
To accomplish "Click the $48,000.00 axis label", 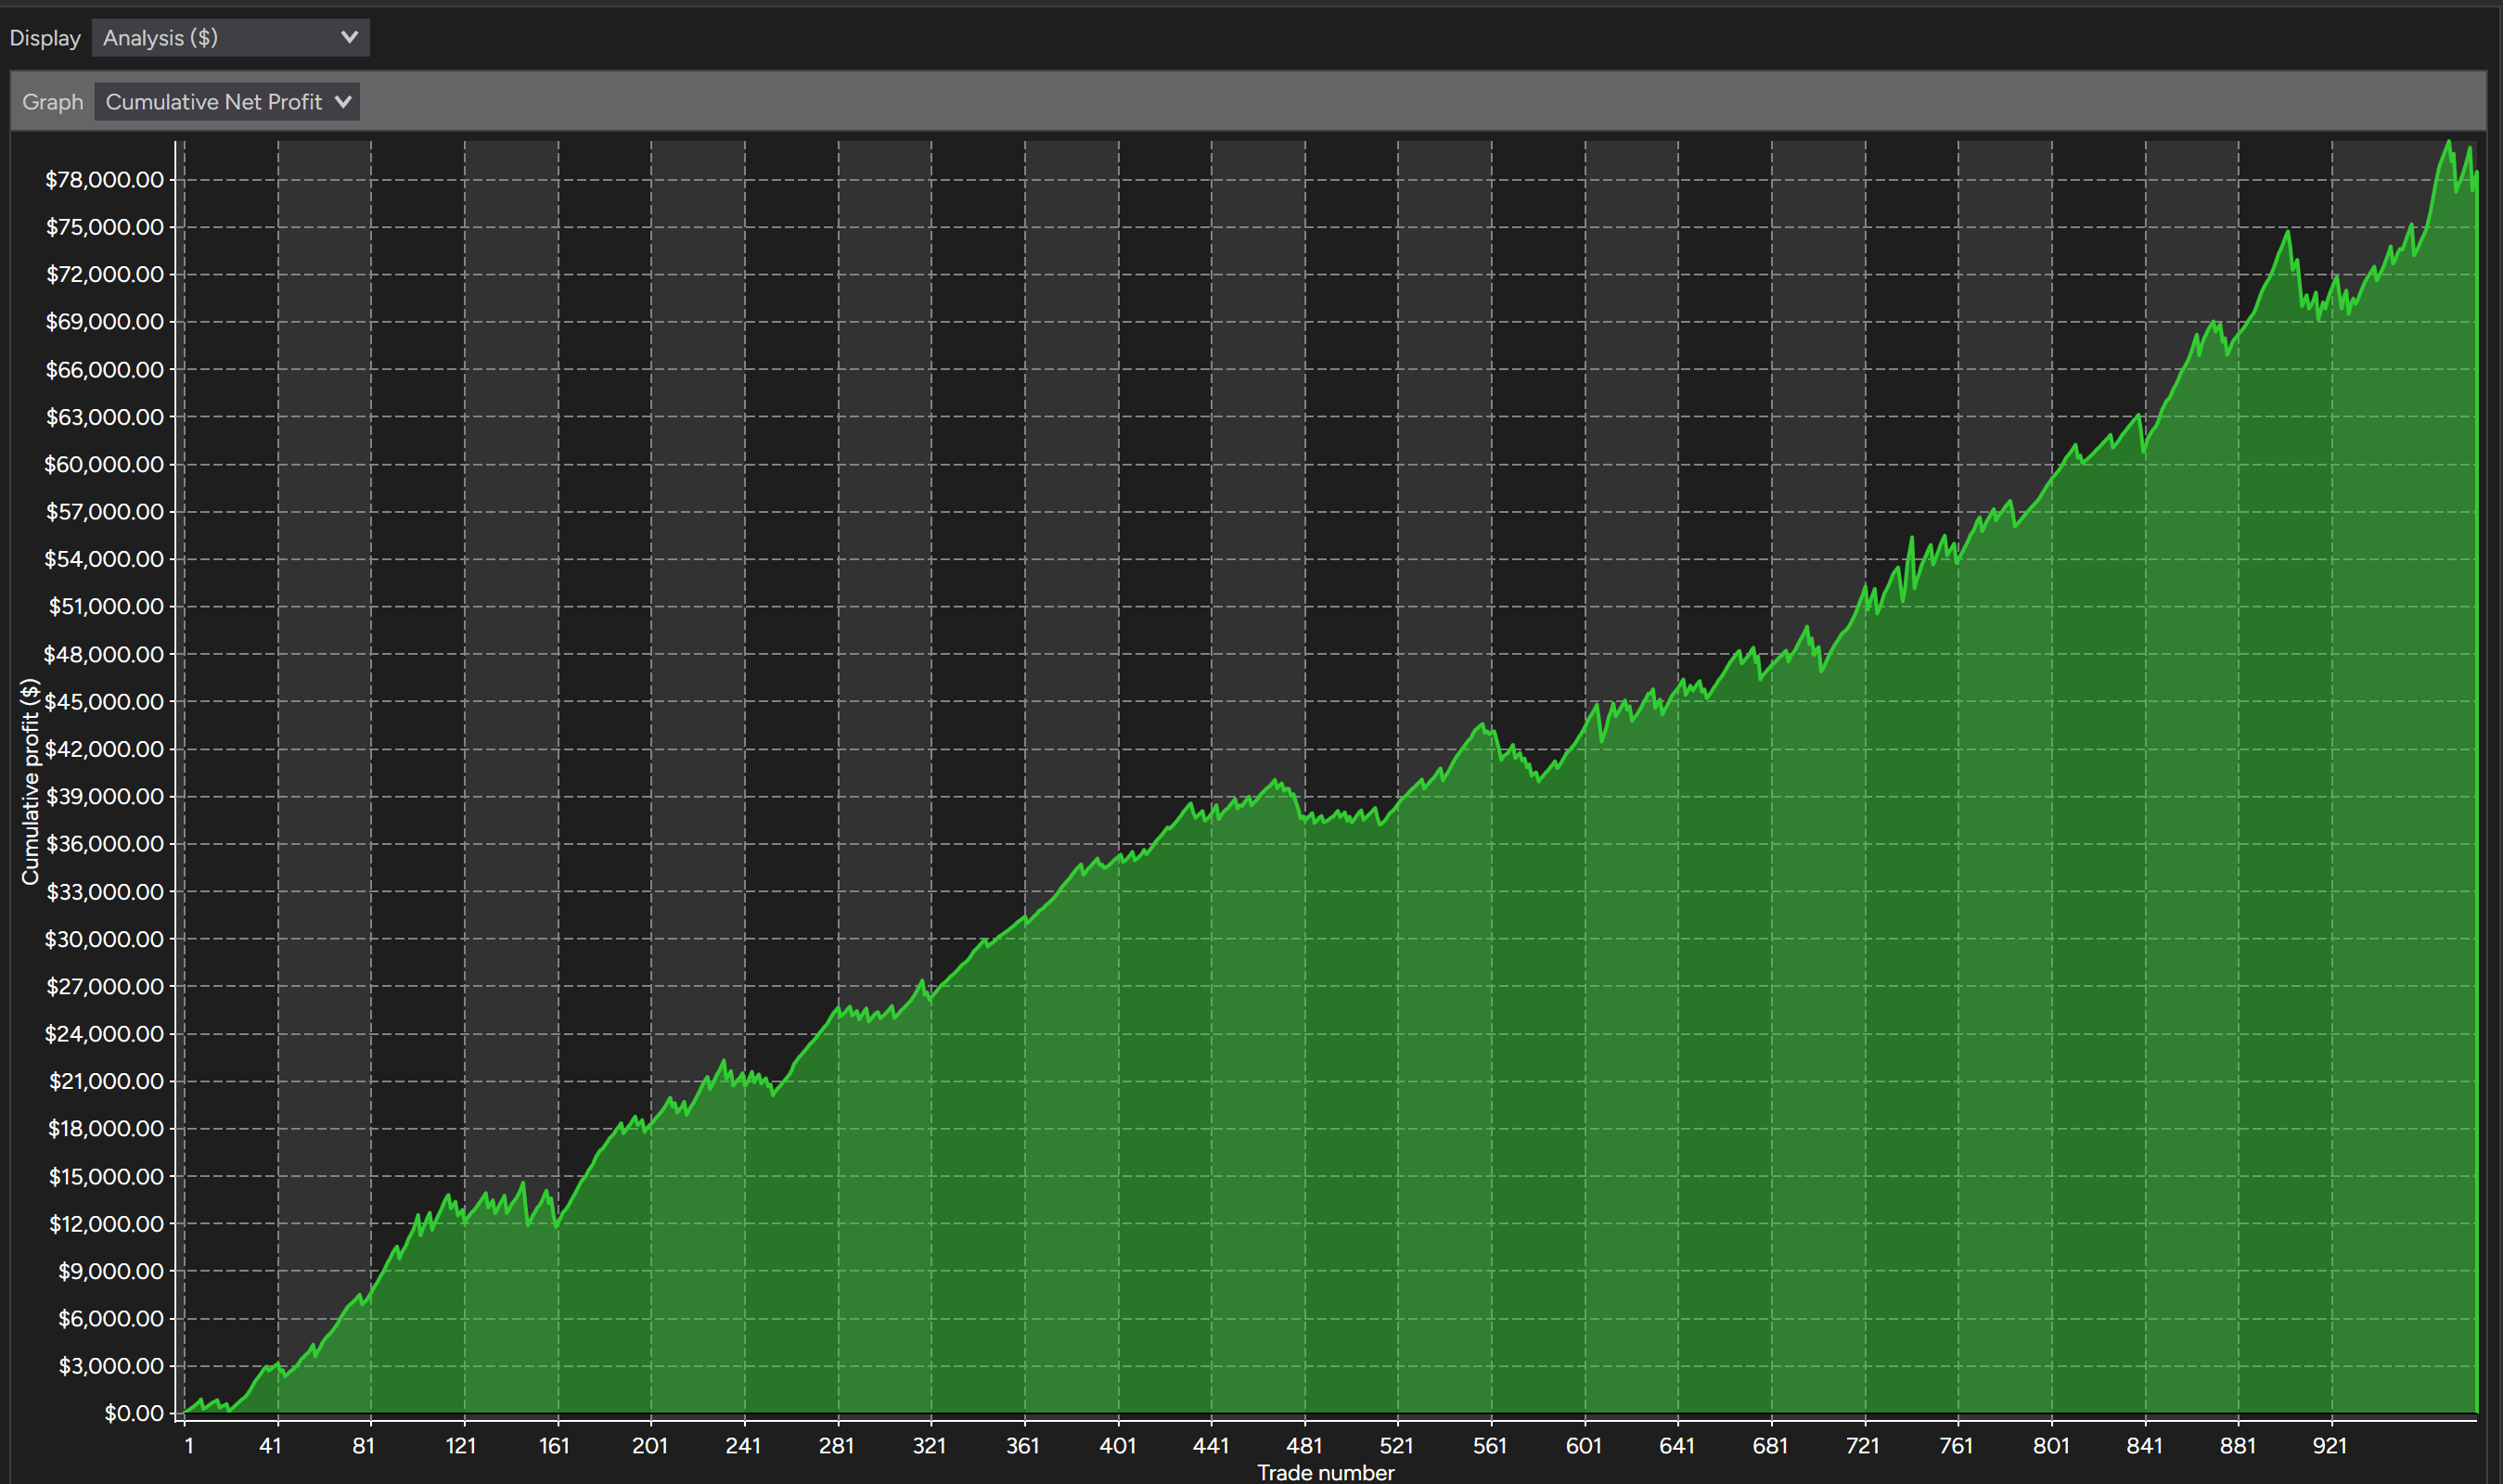I will 104,654.
